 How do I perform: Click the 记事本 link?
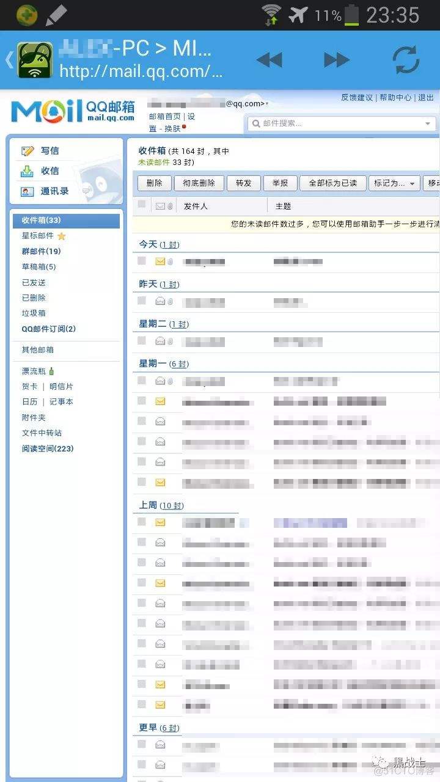(61, 402)
